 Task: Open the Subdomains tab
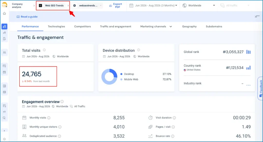coord(214,26)
